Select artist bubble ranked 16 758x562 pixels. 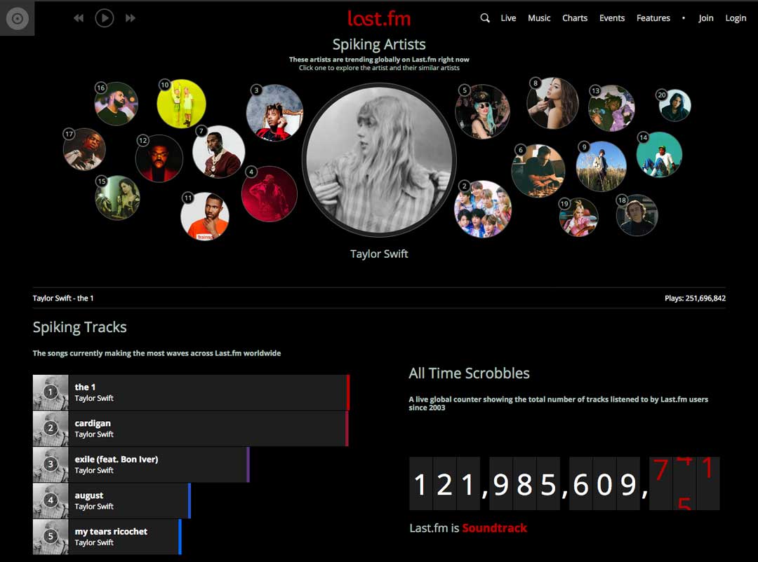pyautogui.click(x=116, y=104)
